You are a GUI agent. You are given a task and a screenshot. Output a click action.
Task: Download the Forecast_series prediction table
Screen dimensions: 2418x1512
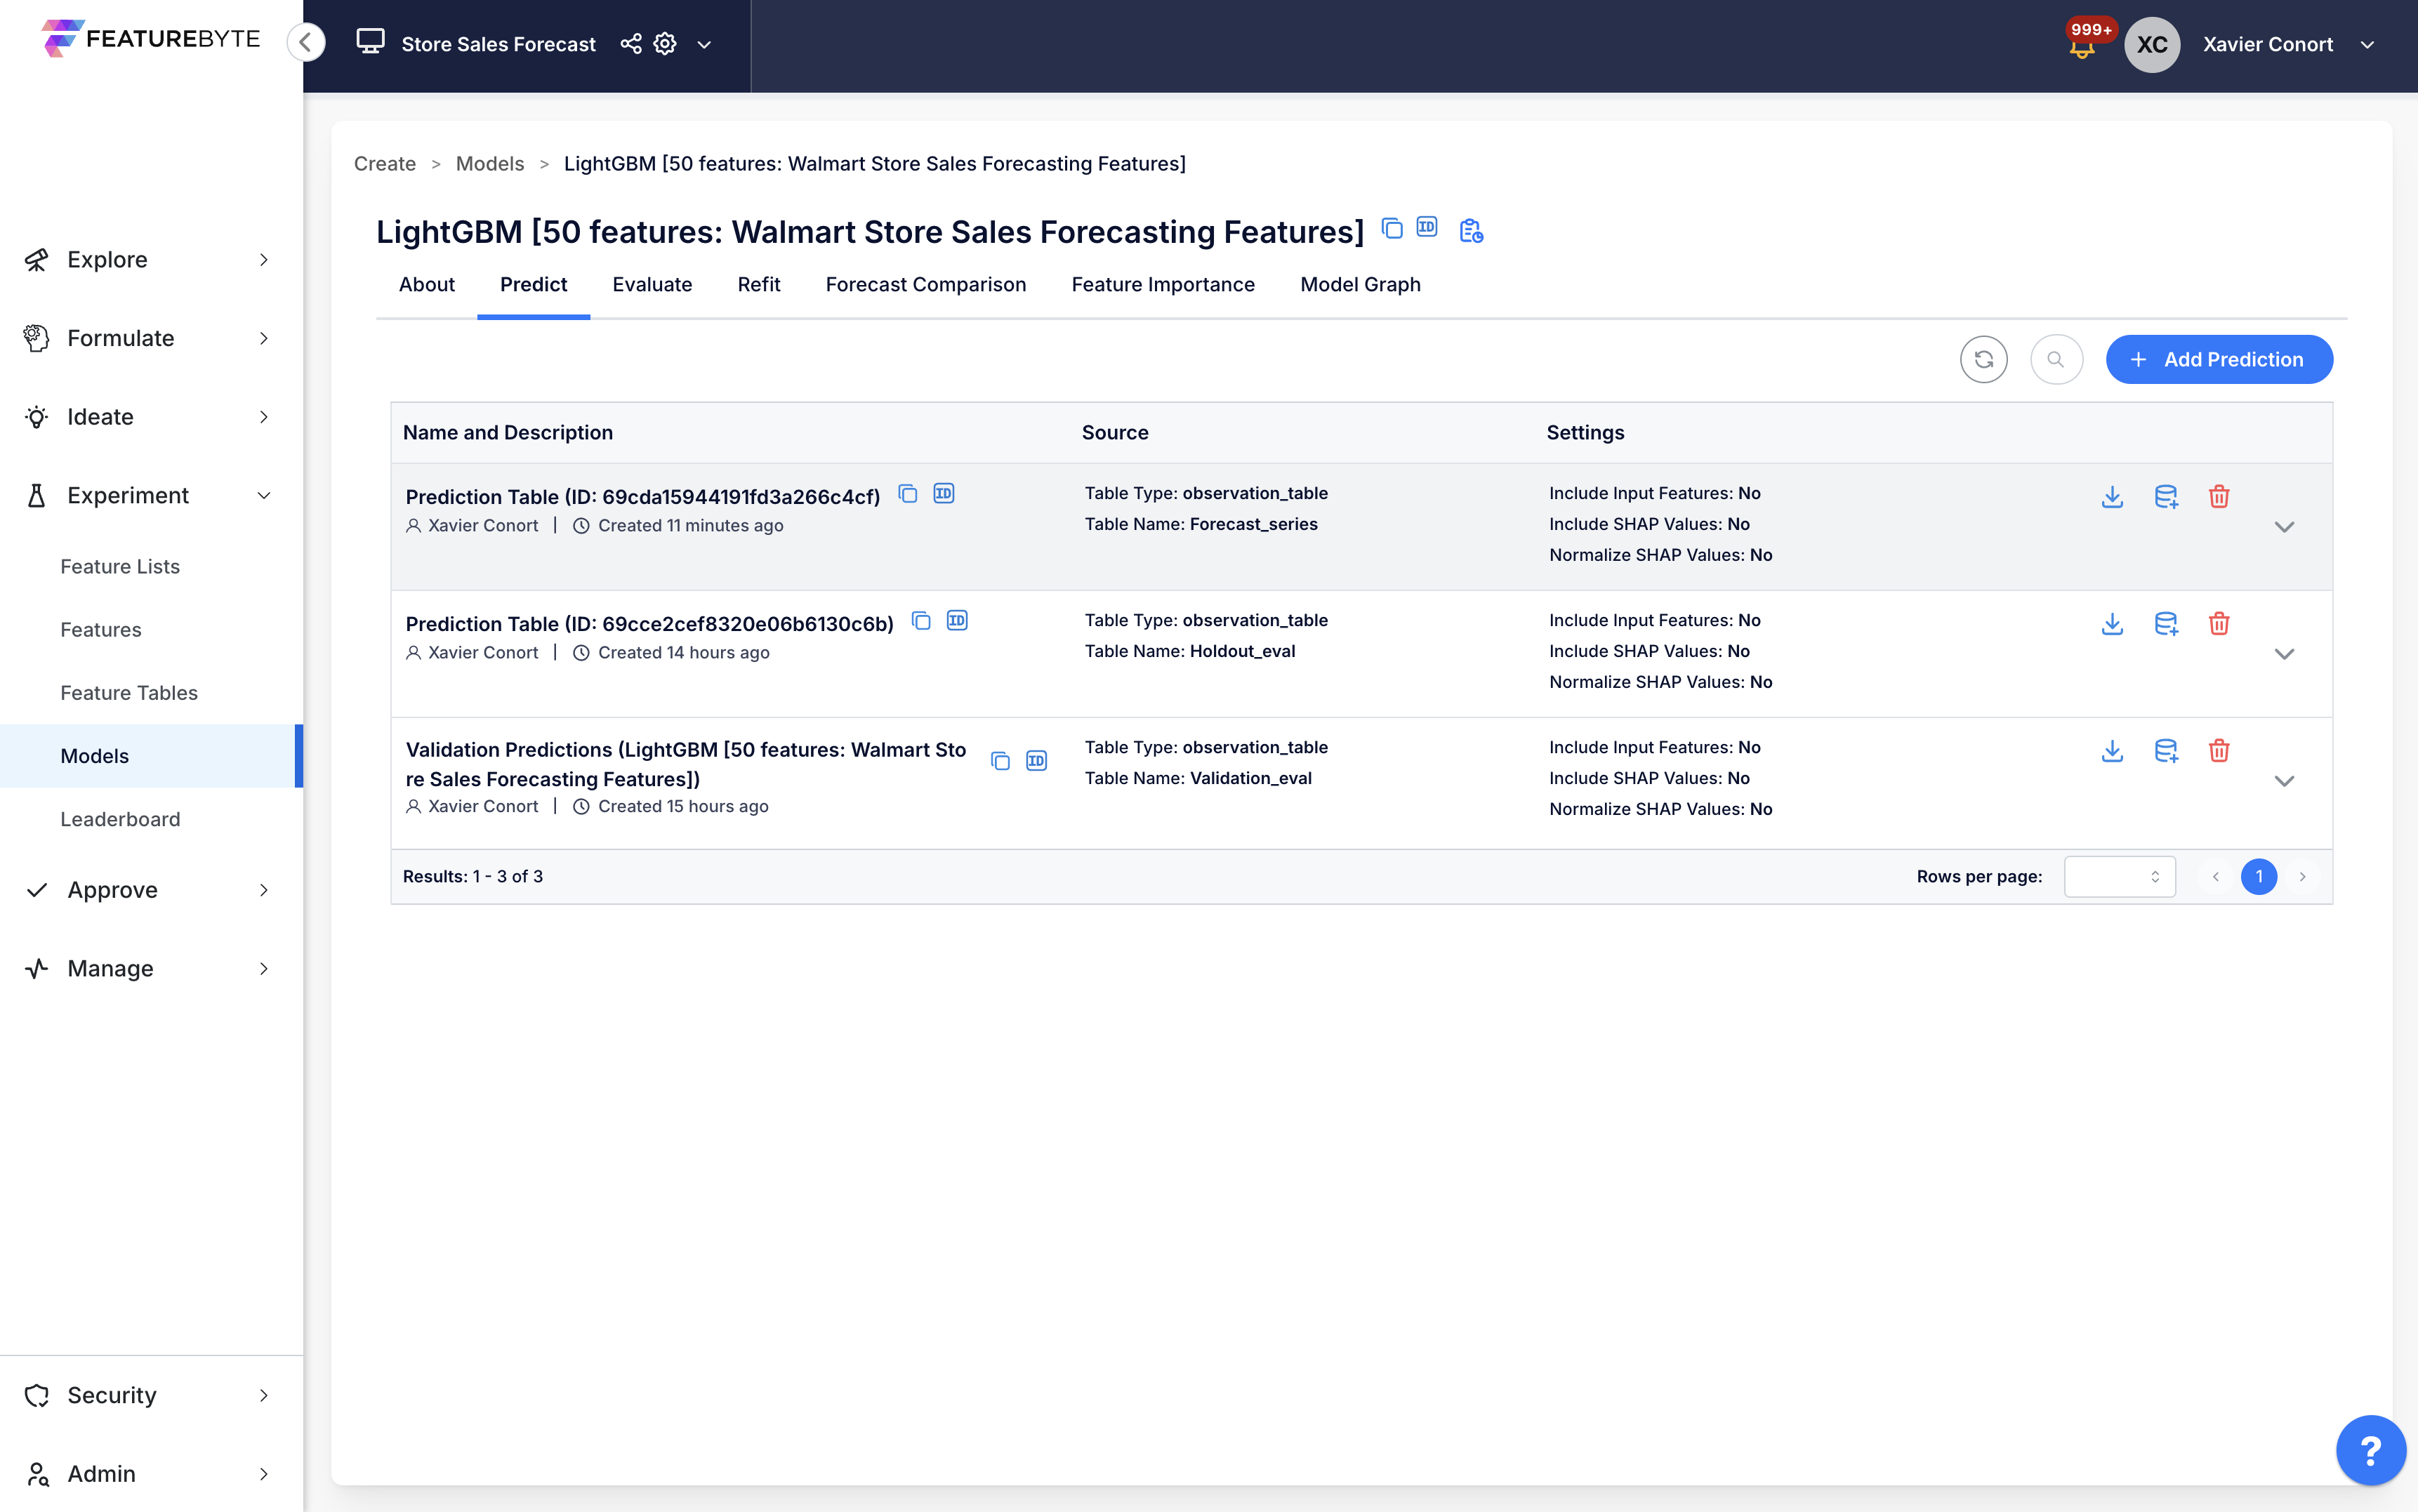[x=2112, y=497]
